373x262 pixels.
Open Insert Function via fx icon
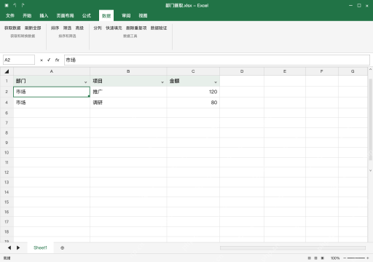[x=57, y=60]
